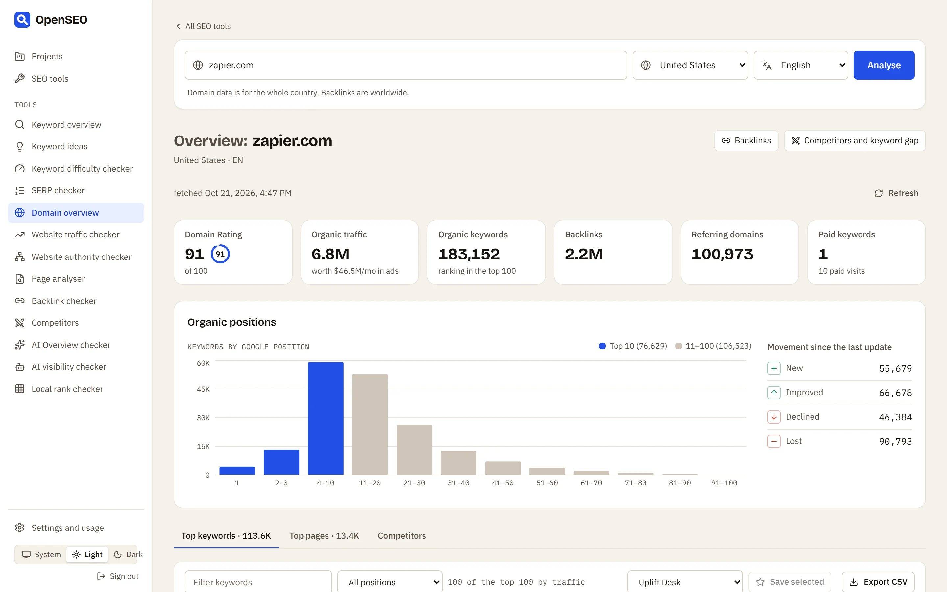
Task: Open Projects in the sidebar
Action: point(76,56)
